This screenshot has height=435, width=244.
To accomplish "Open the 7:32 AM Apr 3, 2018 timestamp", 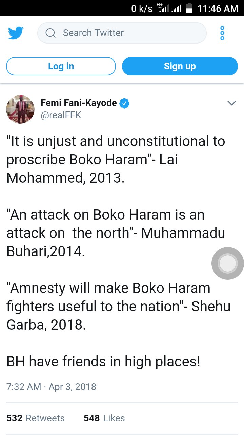I will pyautogui.click(x=51, y=387).
